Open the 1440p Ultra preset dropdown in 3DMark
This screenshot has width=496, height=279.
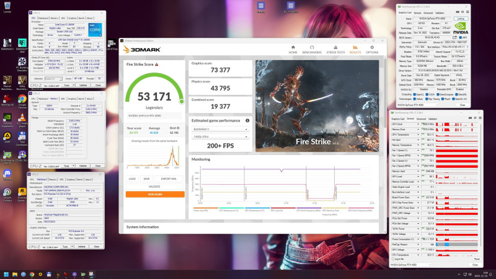(x=220, y=136)
